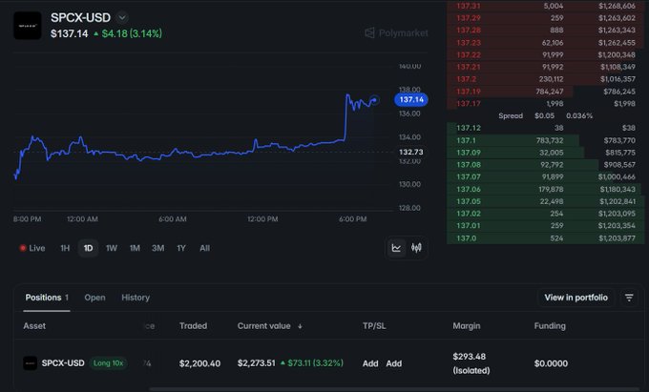
Task: Select the 3M timeframe
Action: [157, 248]
